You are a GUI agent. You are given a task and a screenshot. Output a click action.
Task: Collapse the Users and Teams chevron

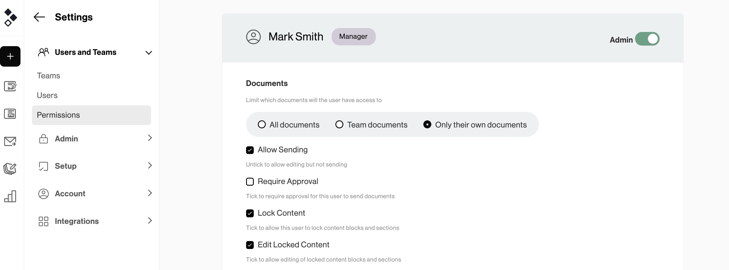point(149,53)
